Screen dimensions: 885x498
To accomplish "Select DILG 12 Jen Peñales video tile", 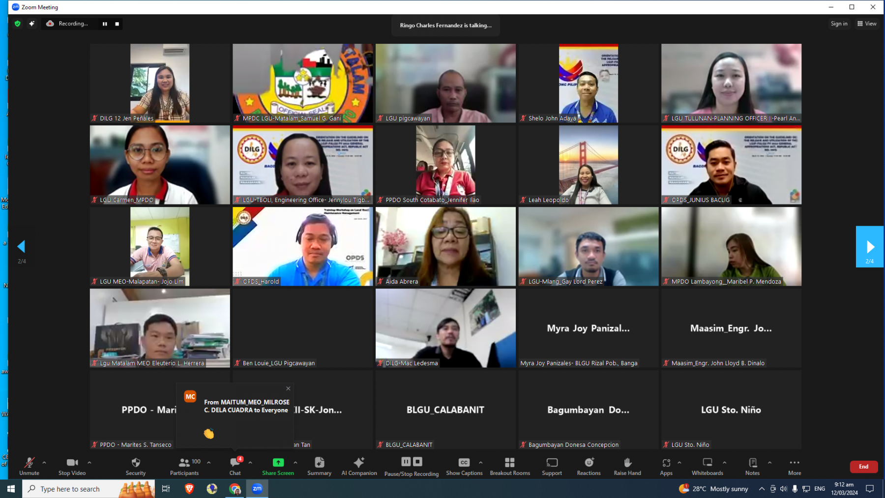I will point(160,83).
